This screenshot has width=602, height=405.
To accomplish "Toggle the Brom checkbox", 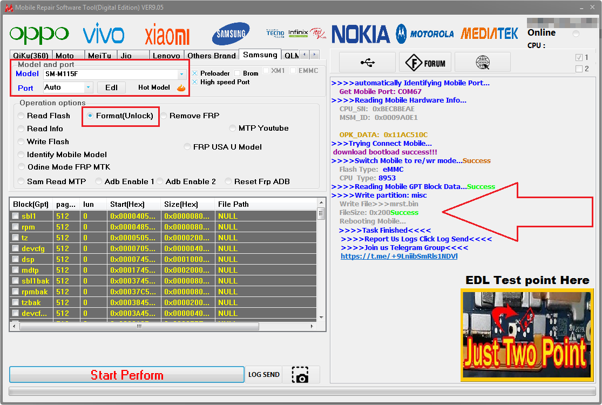I will pos(237,73).
